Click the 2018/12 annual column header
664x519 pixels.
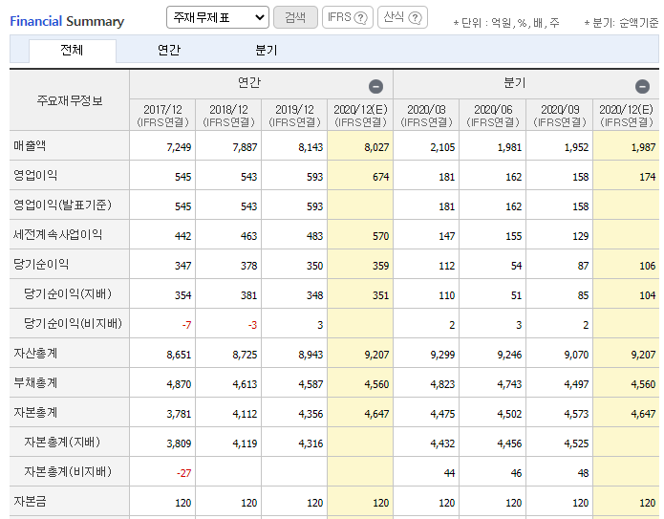pyautogui.click(x=228, y=116)
